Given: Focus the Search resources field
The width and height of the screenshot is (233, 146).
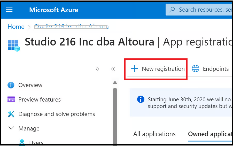Looking at the screenshot, I should pyautogui.click(x=199, y=10).
